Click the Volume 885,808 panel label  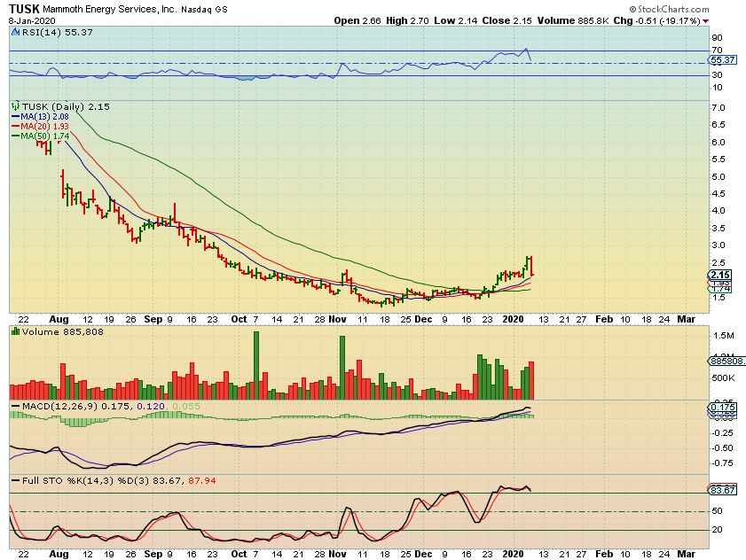click(x=62, y=331)
